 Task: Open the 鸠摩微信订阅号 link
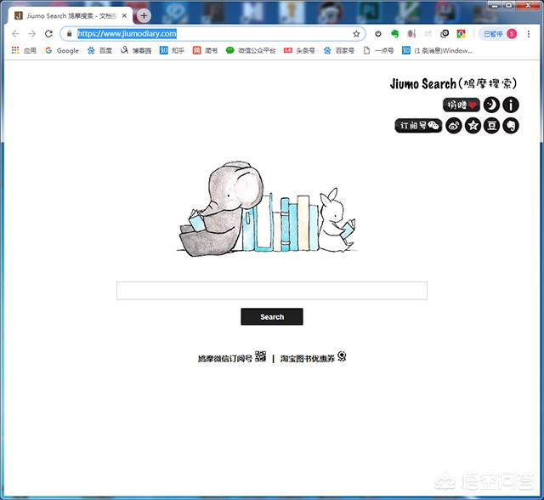coord(224,359)
